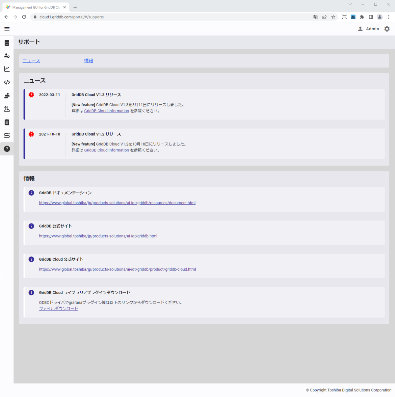395x397 pixels.
Task: Open the code query sidebar icon
Action: pyautogui.click(x=7, y=82)
